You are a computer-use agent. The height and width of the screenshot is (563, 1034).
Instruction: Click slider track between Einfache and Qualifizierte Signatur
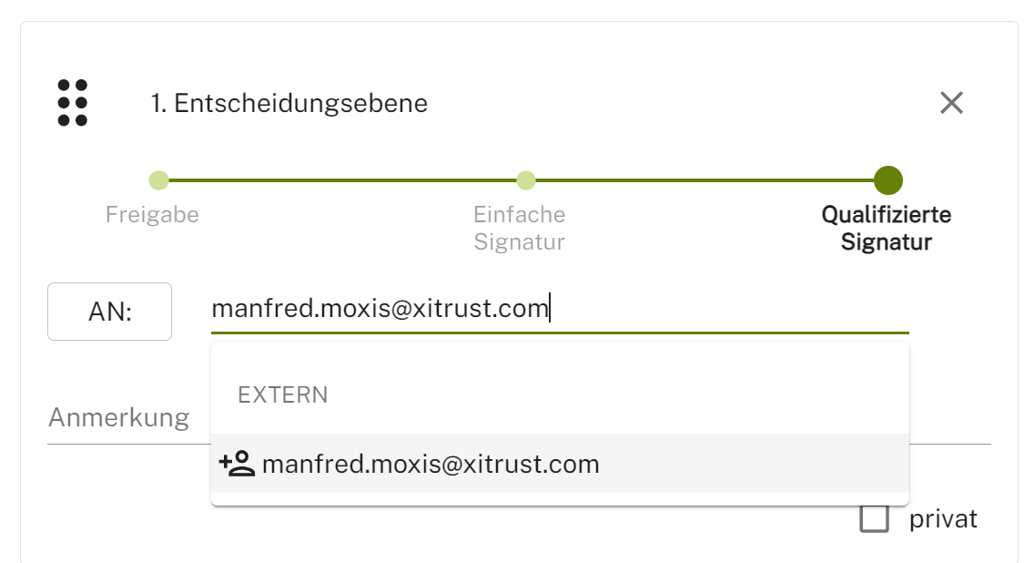pos(701,180)
